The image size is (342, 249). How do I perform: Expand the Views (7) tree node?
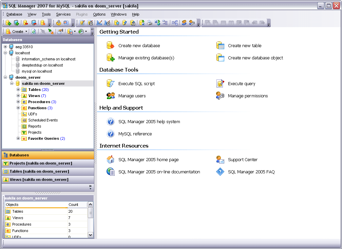click(x=18, y=96)
